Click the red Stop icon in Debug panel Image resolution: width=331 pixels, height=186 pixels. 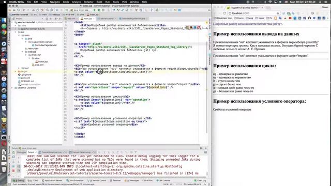pyautogui.click(x=13, y=171)
